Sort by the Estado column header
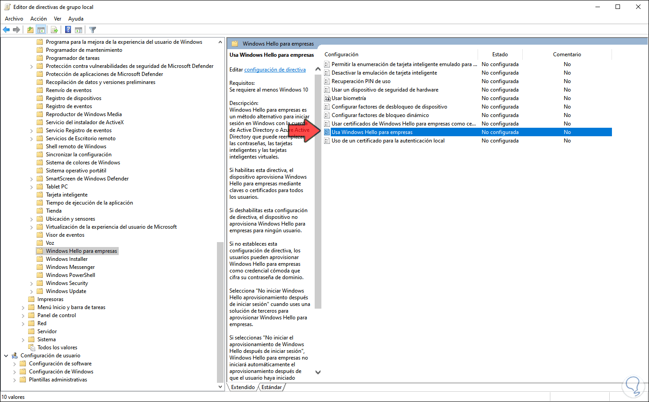The height and width of the screenshot is (402, 649). coord(500,54)
